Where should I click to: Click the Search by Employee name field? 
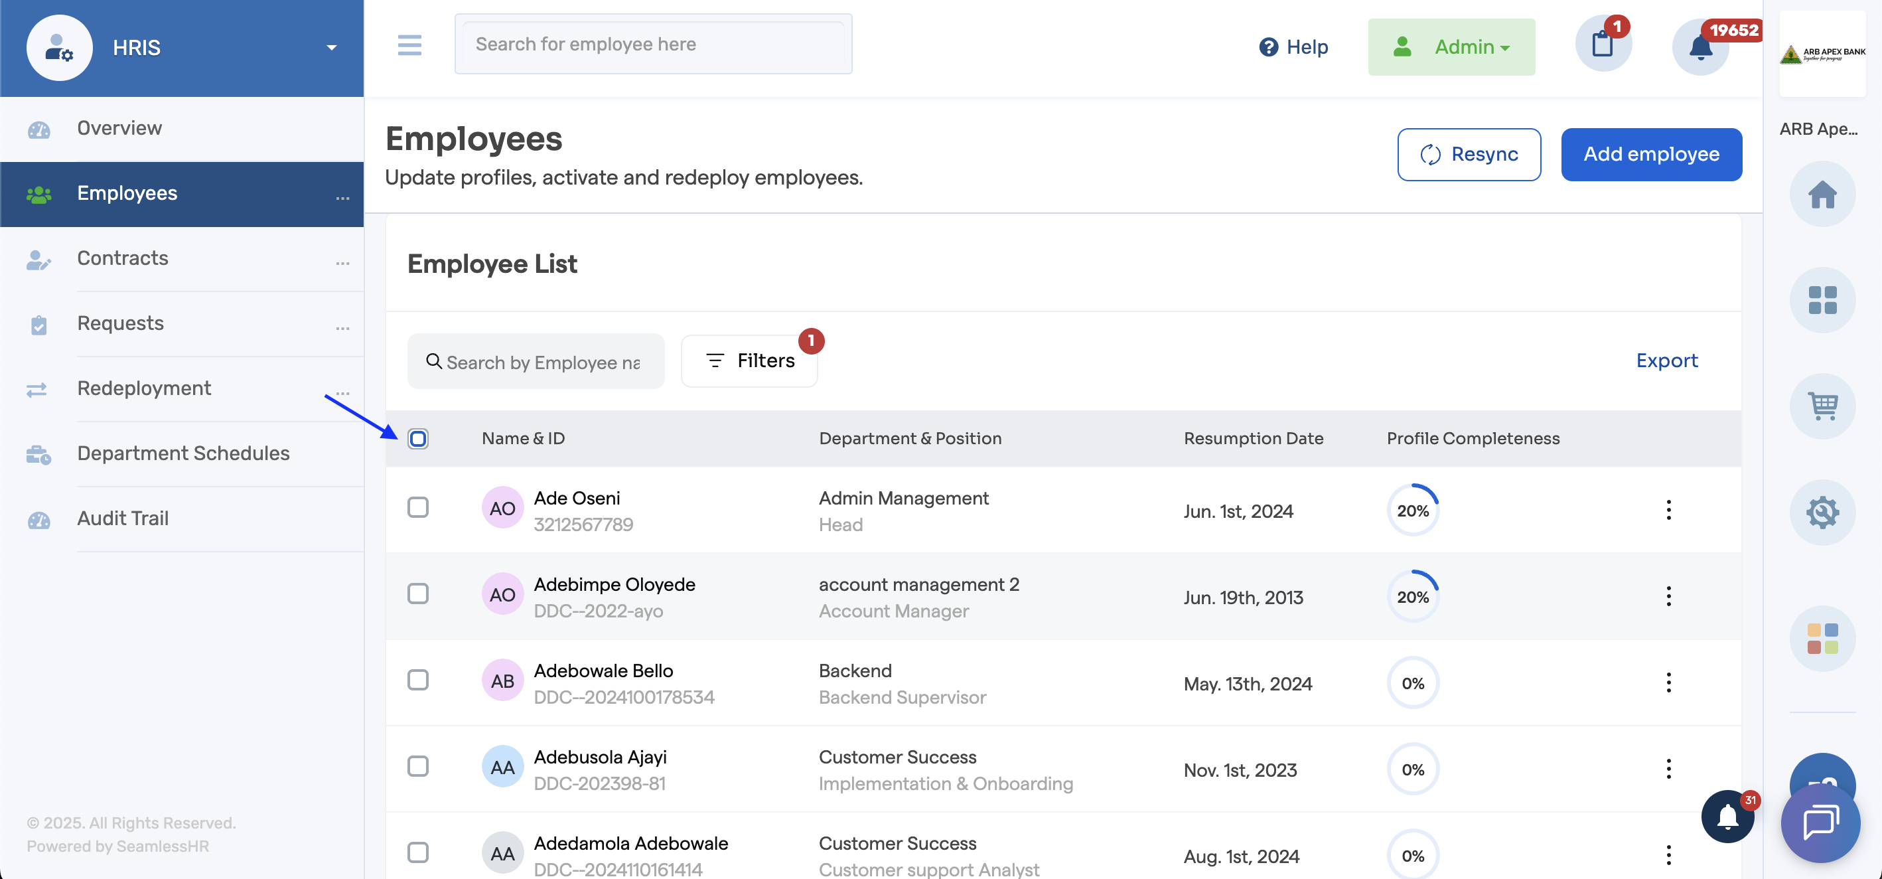[x=536, y=362]
